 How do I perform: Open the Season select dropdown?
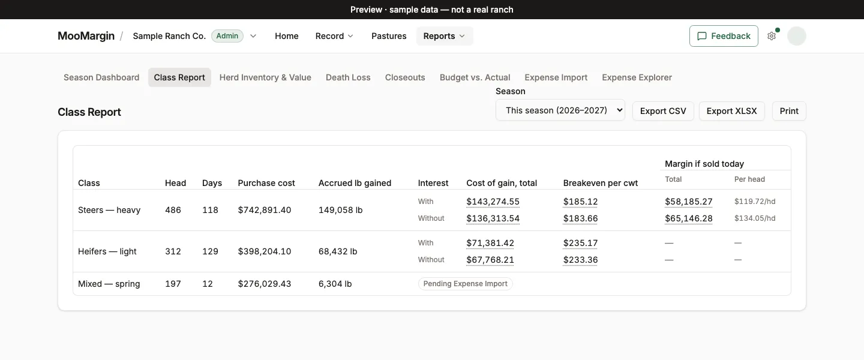tap(560, 110)
